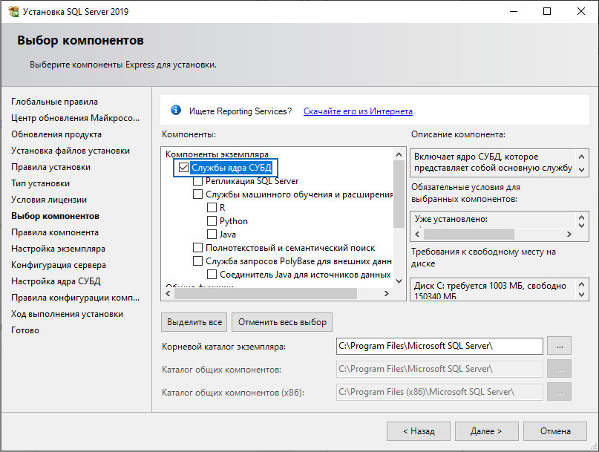Open the Скачайте его из Интернета link
Image resolution: width=599 pixels, height=452 pixels.
358,111
